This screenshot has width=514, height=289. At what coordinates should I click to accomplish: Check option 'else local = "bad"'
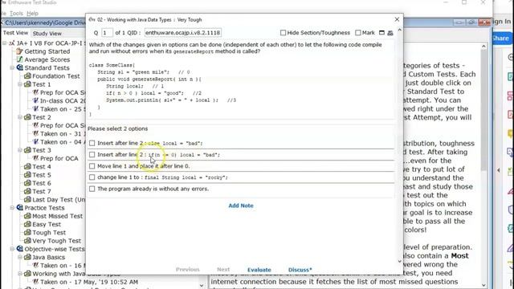[92, 143]
